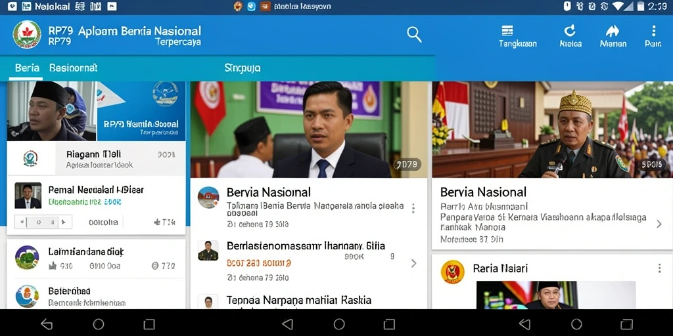Open the right Bervia Nasional headline
Screen dimensions: 673x336
coord(483,192)
